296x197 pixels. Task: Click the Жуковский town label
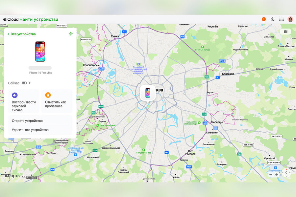(269, 159)
